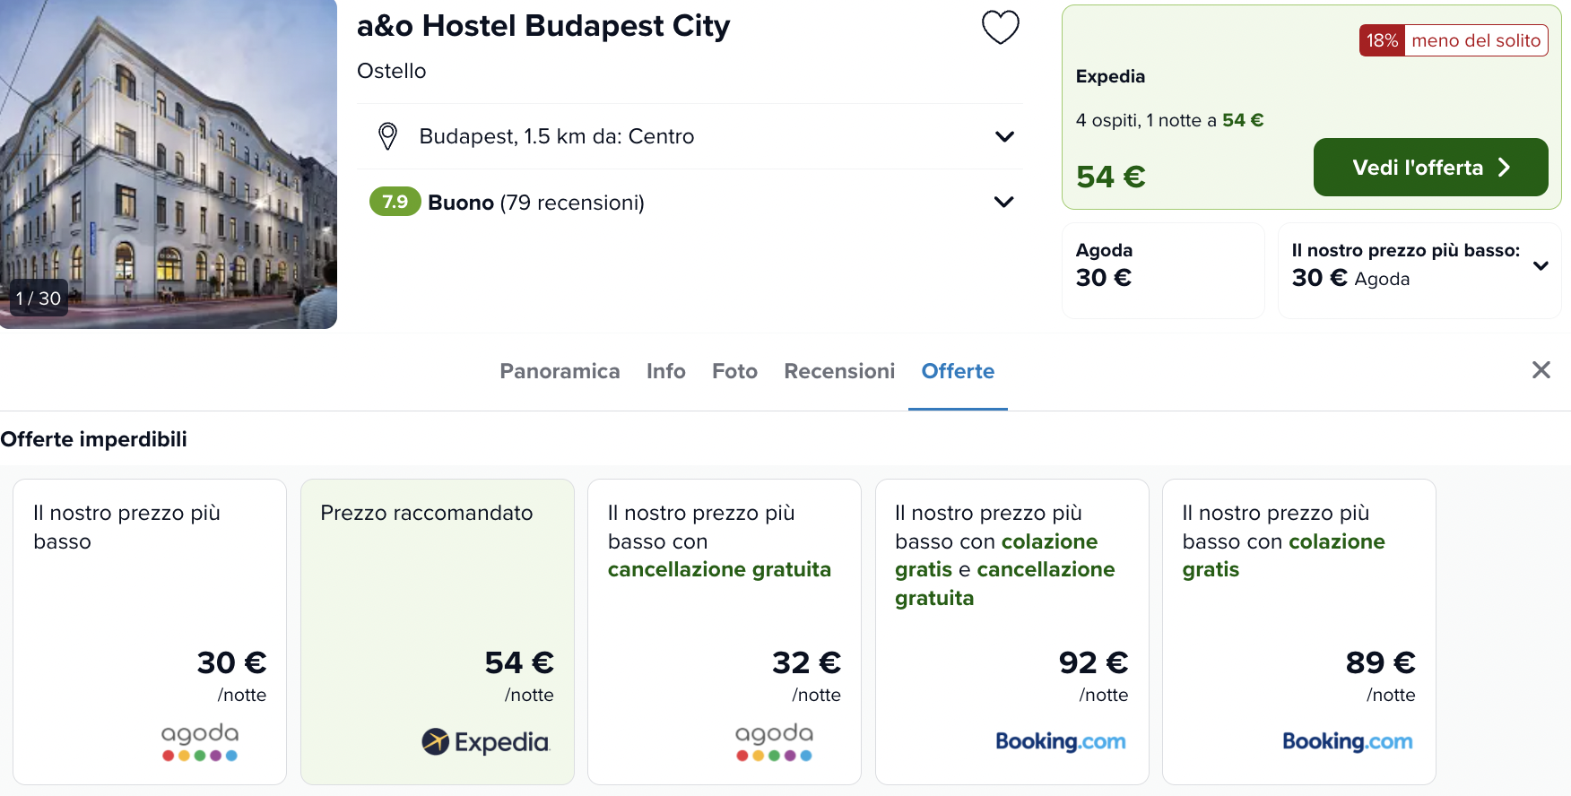Close the hostel details panel with X
The height and width of the screenshot is (796, 1571).
click(x=1541, y=370)
